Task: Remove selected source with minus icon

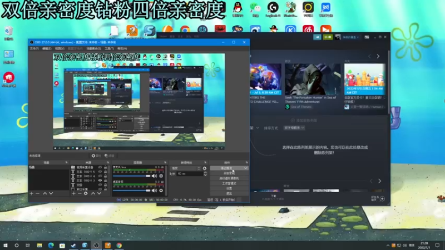Action: pyautogui.click(x=80, y=193)
